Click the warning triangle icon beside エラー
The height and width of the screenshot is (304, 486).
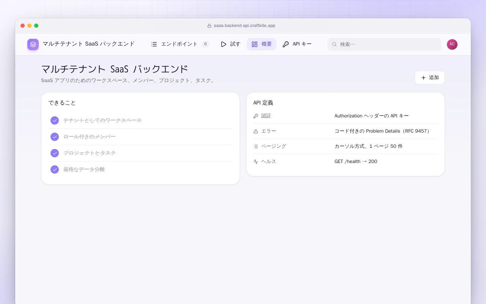pos(256,131)
